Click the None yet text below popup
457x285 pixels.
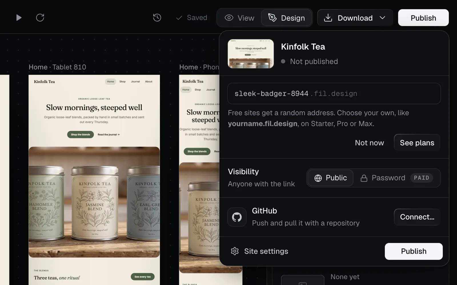(x=345, y=277)
